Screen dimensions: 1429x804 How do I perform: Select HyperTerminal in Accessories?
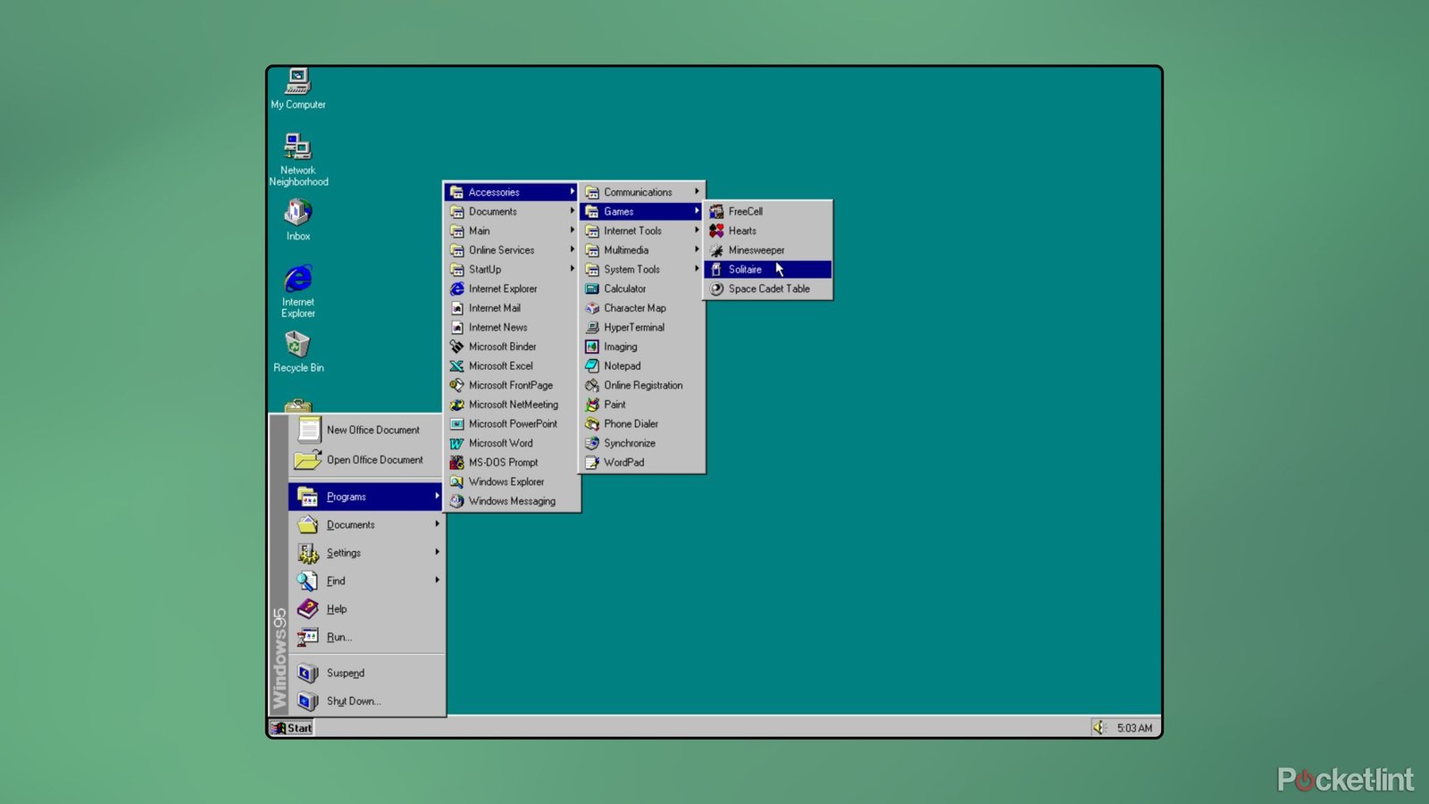point(641,328)
